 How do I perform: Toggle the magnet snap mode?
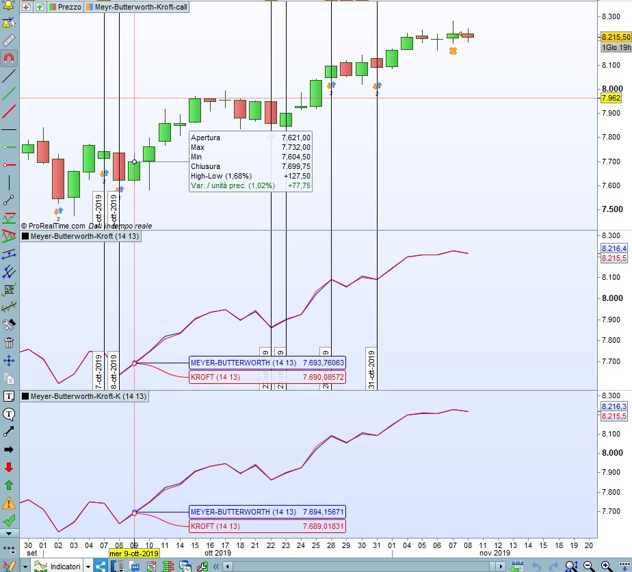coord(8,58)
